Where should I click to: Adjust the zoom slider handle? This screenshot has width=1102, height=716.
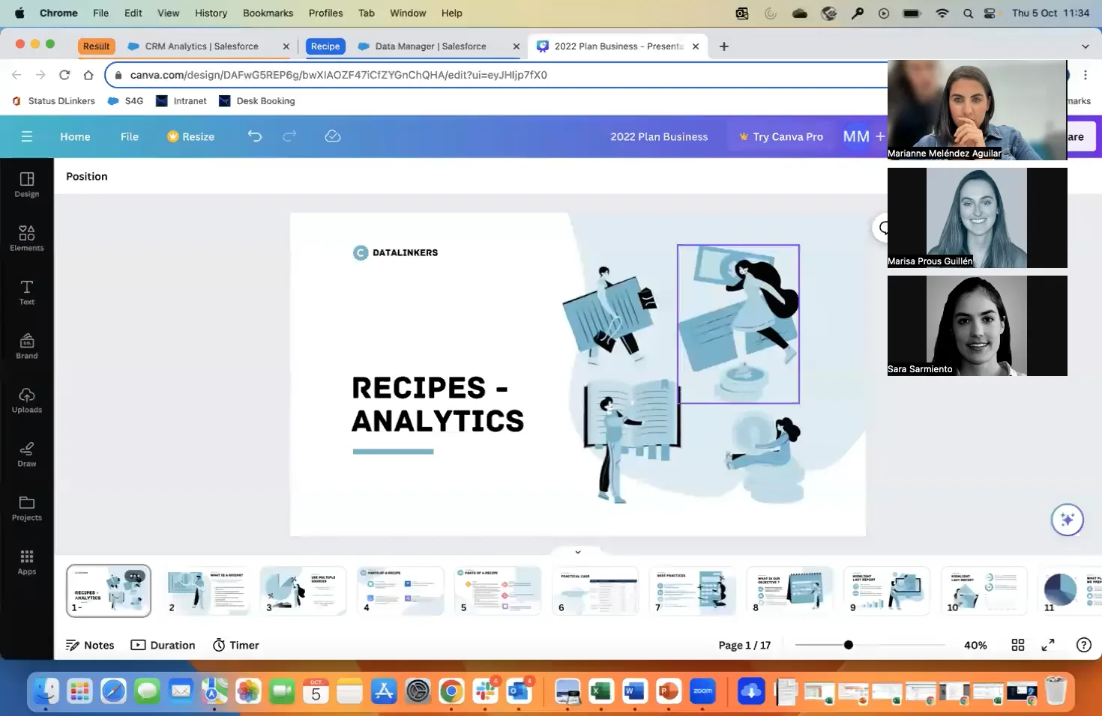click(848, 645)
